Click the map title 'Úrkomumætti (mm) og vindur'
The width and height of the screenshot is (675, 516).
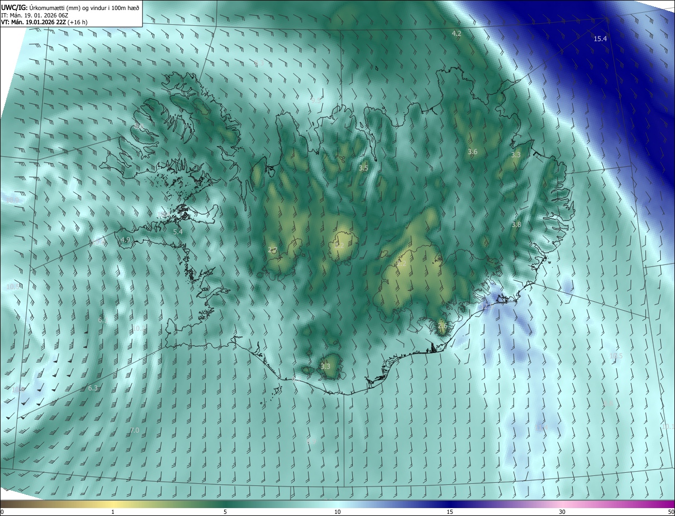(x=68, y=7)
